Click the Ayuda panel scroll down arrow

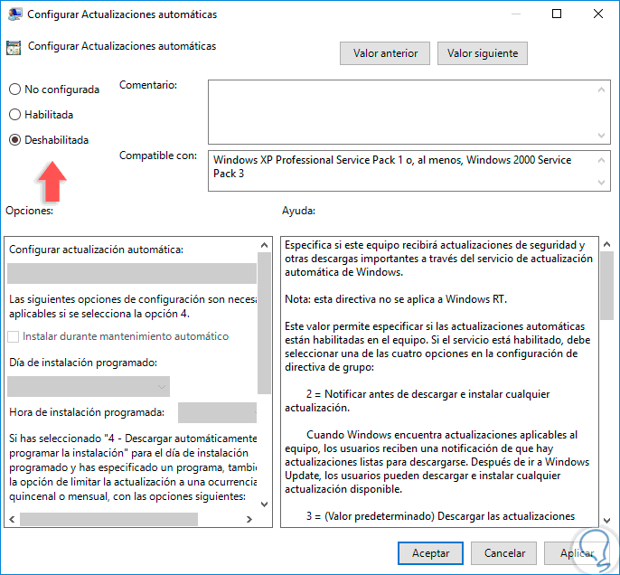click(x=607, y=521)
